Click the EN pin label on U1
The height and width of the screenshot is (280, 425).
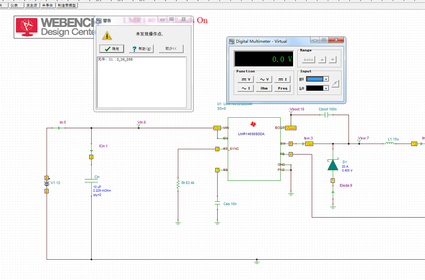tap(225, 138)
